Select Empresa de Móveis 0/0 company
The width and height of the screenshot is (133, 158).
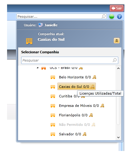79,106
